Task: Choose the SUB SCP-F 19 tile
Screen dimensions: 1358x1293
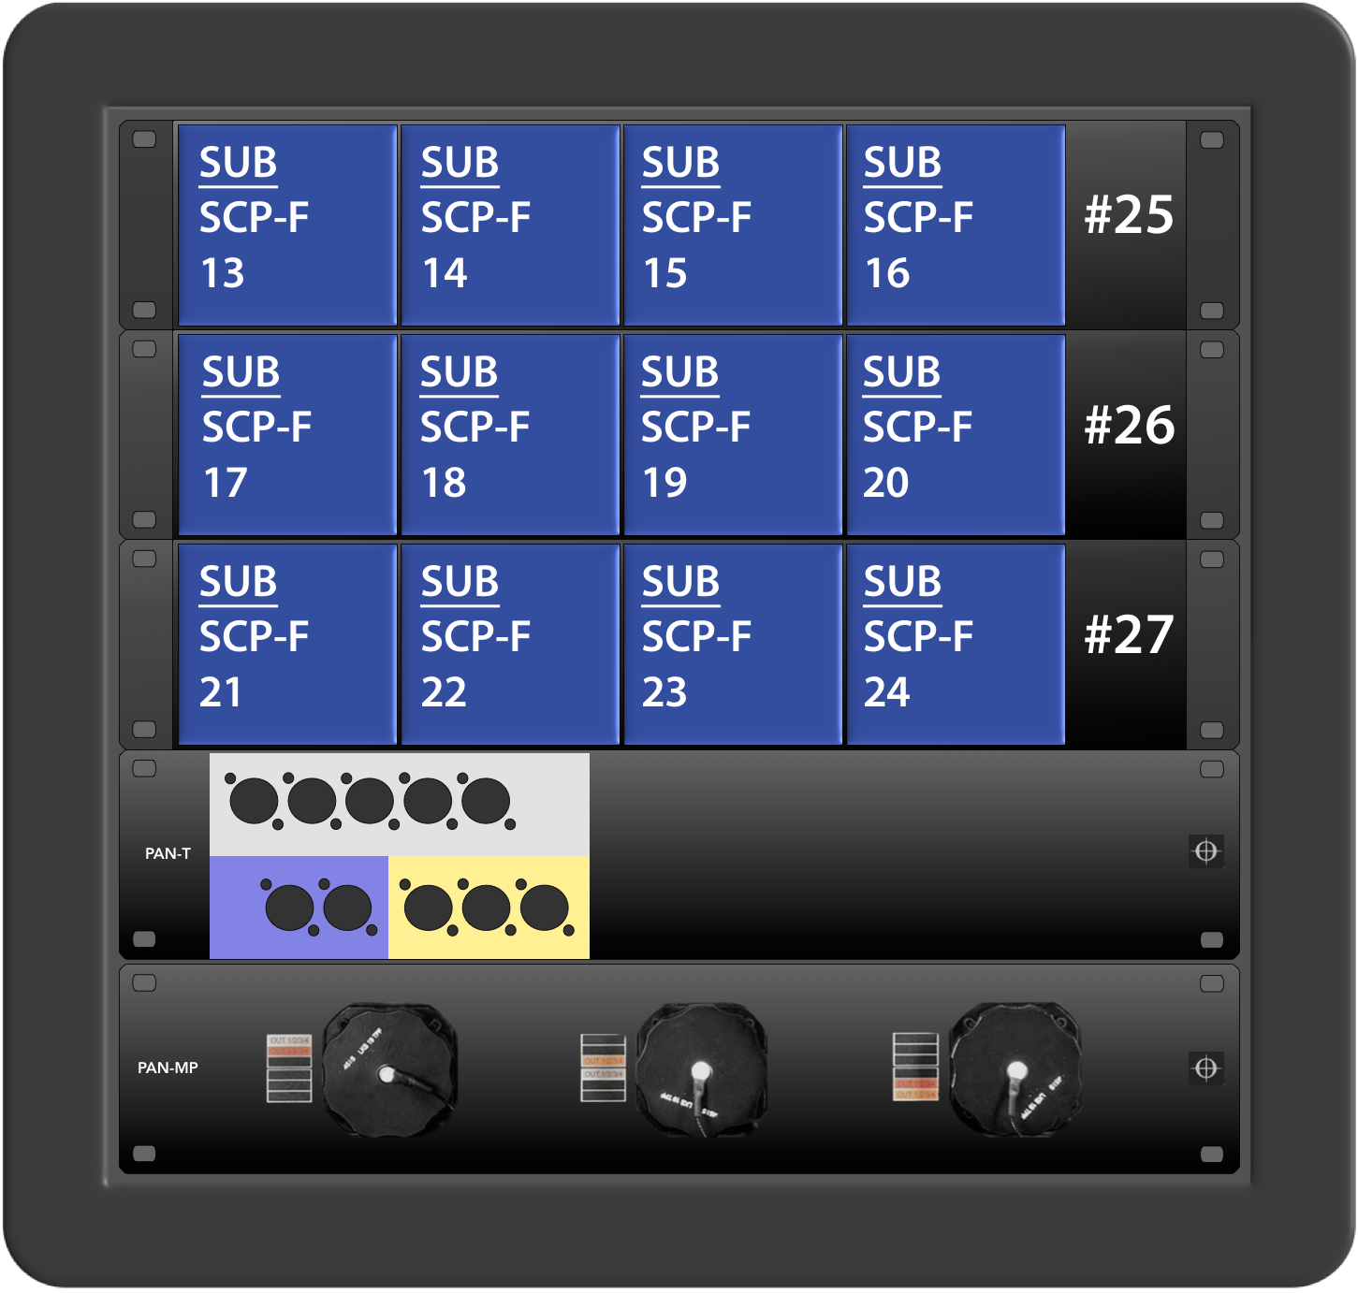Action: [733, 435]
